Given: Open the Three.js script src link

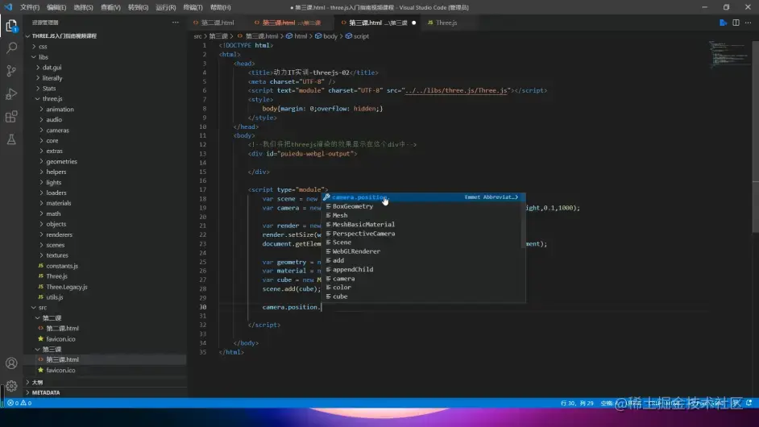Looking at the screenshot, I should point(456,90).
